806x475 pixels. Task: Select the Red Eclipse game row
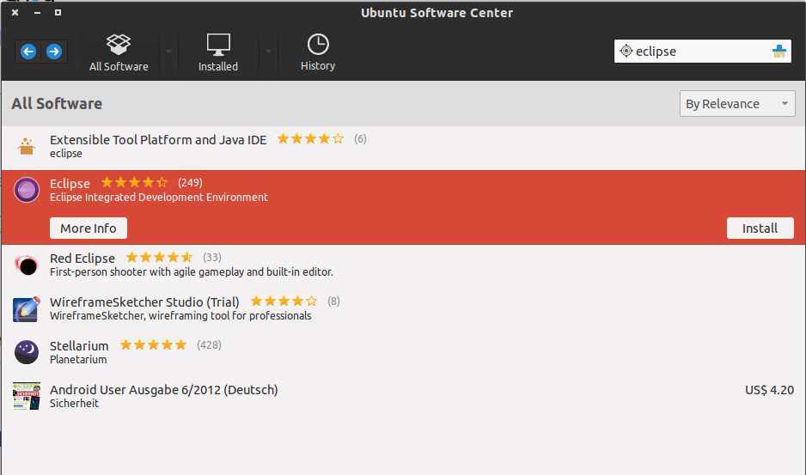point(403,265)
